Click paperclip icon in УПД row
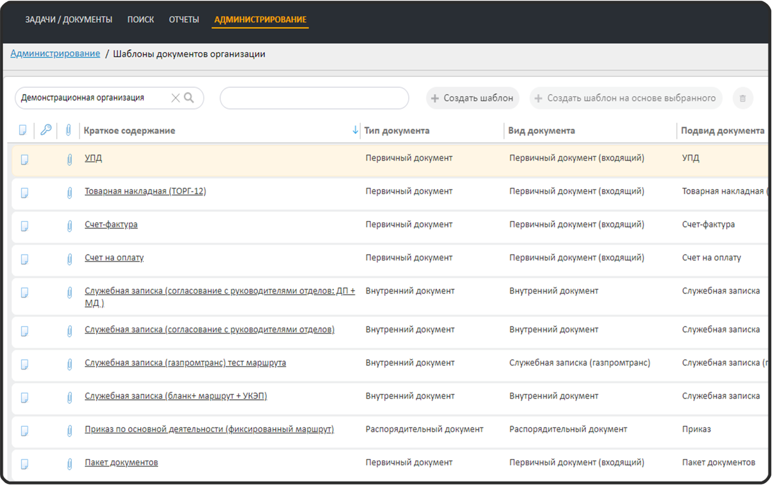 [x=69, y=159]
